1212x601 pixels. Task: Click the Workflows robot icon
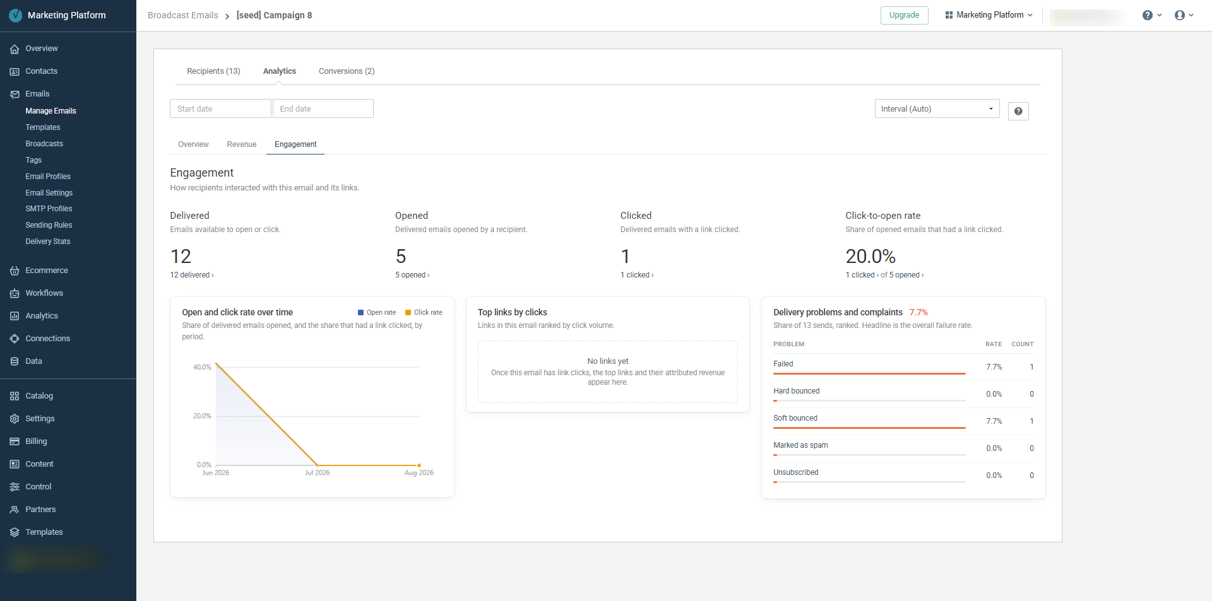coord(15,293)
